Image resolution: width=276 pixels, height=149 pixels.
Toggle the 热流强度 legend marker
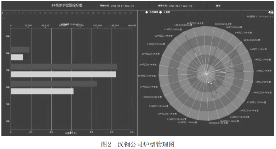(146, 12)
